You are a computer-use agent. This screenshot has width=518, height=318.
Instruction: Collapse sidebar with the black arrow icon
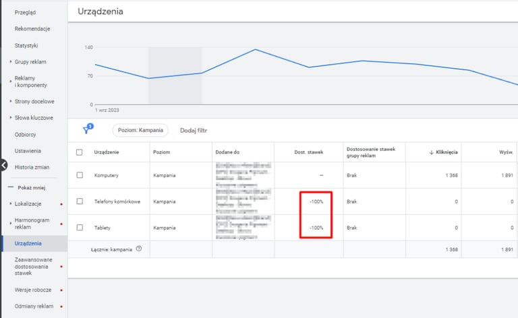click(3, 164)
